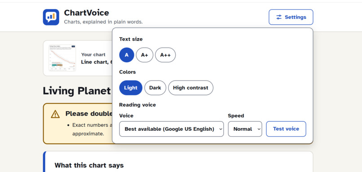362x172 pixels.
Task: Click the 'Speed' label
Action: [236, 116]
